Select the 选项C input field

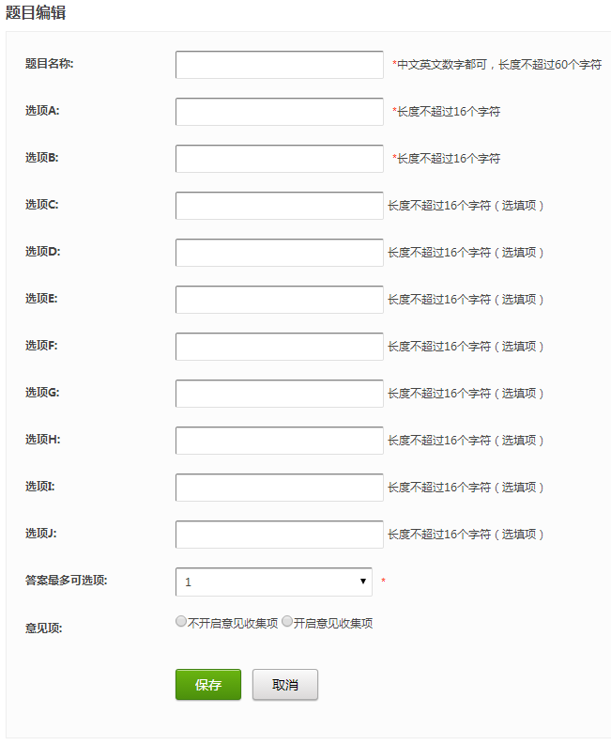tap(279, 206)
